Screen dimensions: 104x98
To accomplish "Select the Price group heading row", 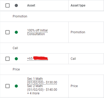I will (x=52, y=69).
